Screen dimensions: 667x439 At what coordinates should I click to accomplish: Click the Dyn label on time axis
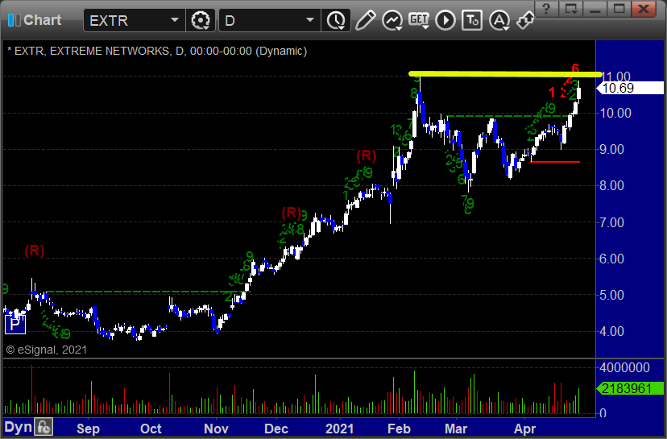pos(19,427)
